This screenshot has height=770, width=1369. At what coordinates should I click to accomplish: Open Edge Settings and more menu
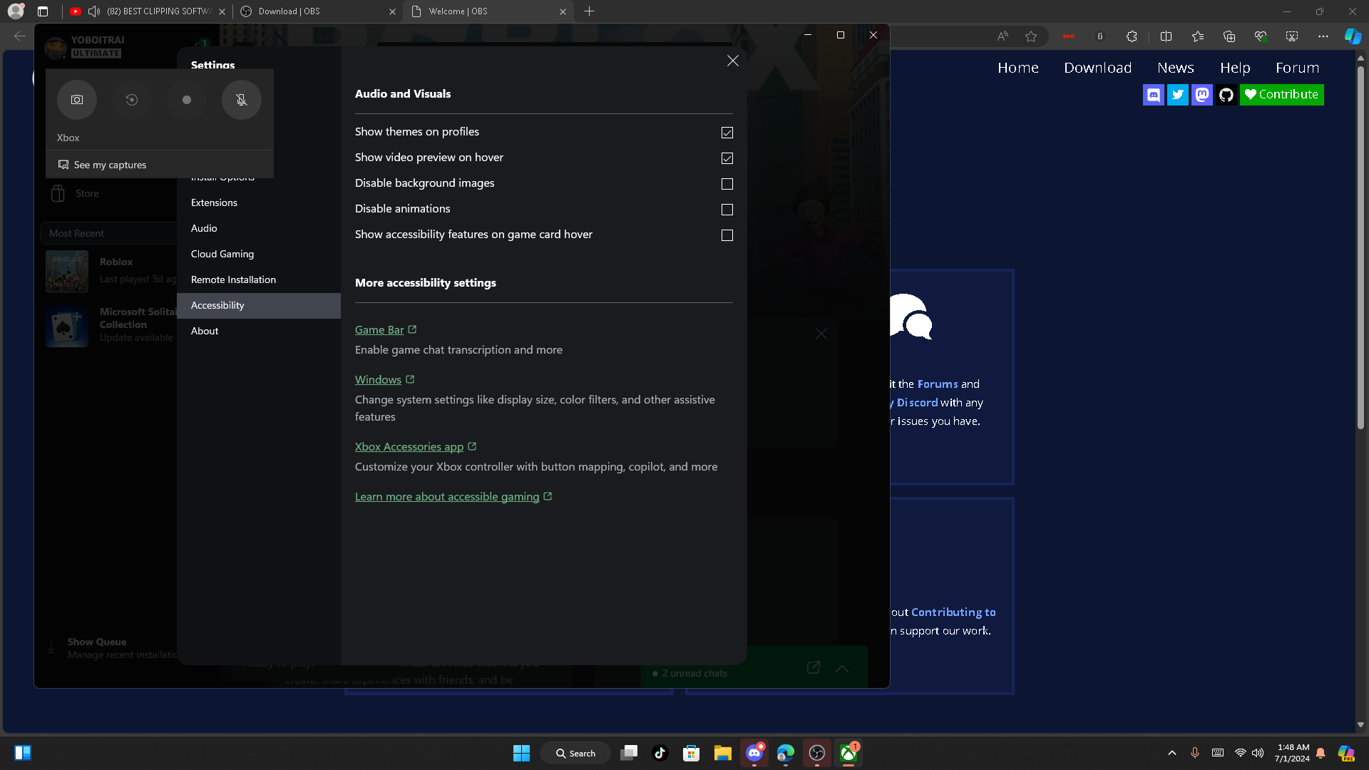coord(1323,36)
